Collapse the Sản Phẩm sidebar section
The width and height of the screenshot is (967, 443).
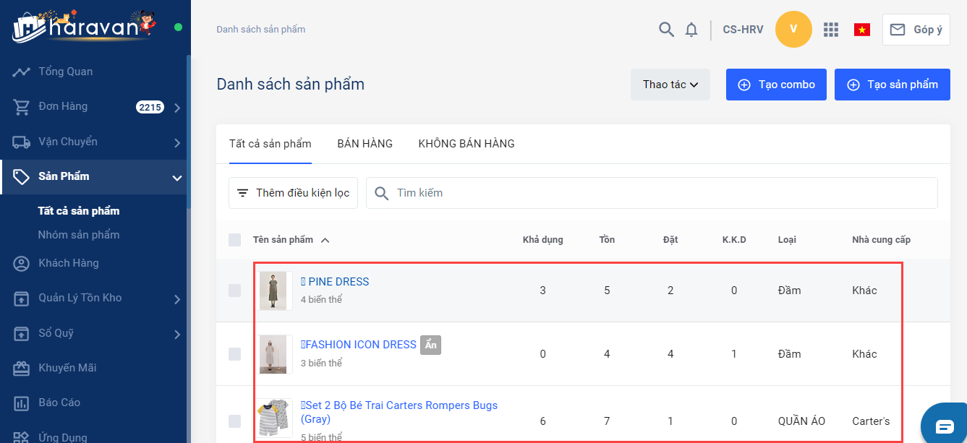coord(176,177)
